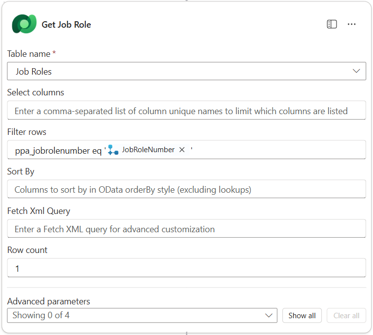Click the Get Job Role action title
This screenshot has height=335, width=373.
point(66,25)
